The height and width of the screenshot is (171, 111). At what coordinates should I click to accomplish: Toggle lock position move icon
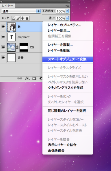(22, 18)
